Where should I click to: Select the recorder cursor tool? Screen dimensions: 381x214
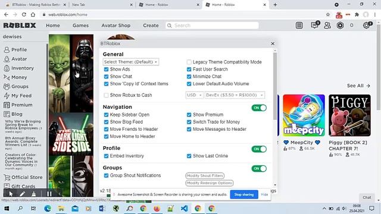tap(11, 194)
